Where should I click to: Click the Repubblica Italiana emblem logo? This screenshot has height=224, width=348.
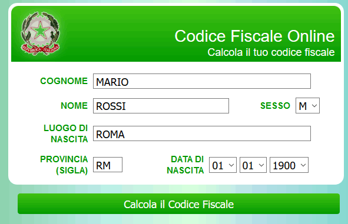40,34
